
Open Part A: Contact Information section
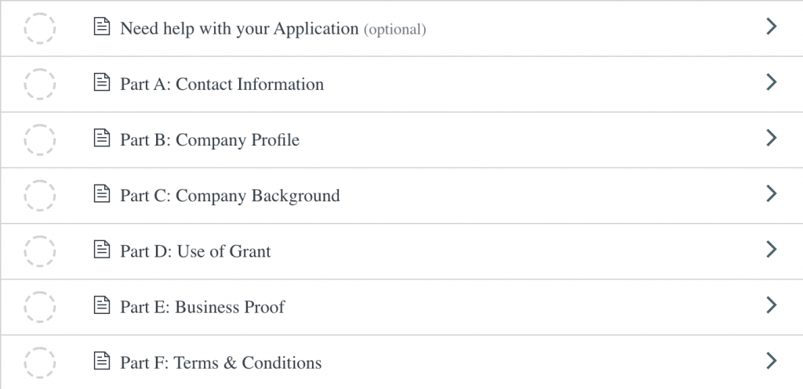point(401,84)
